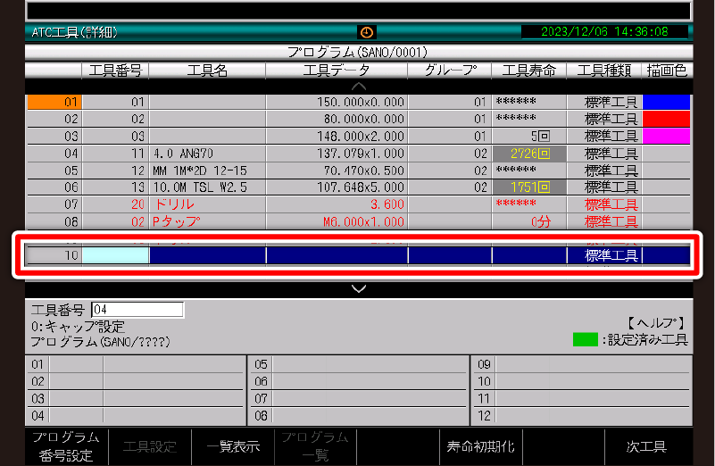Select the orange row 01 pot number cell
Viewport: 715px width, 466px height.
[x=54, y=102]
